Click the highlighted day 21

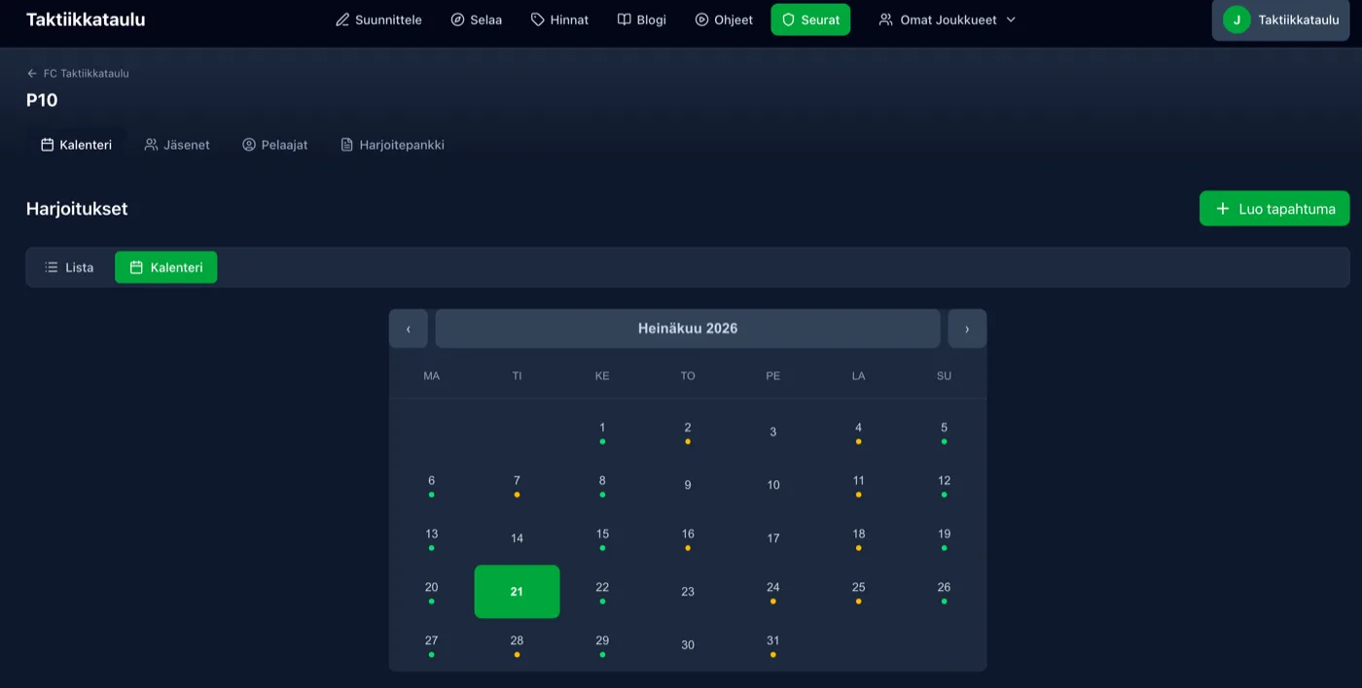pos(517,592)
